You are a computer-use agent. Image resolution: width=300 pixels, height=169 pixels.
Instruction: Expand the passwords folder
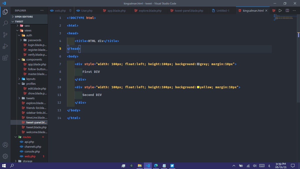[34, 40]
